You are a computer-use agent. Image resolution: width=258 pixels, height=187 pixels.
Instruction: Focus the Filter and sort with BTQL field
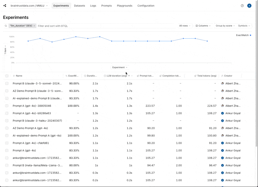[x=106, y=26]
